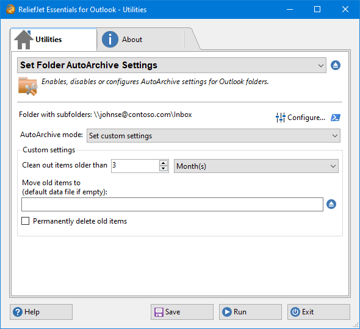Open Help with the Help button

[41, 312]
